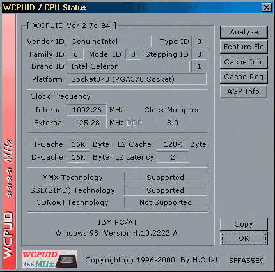Click the 5FFA55E9 code
275x272 pixels.
246,261
